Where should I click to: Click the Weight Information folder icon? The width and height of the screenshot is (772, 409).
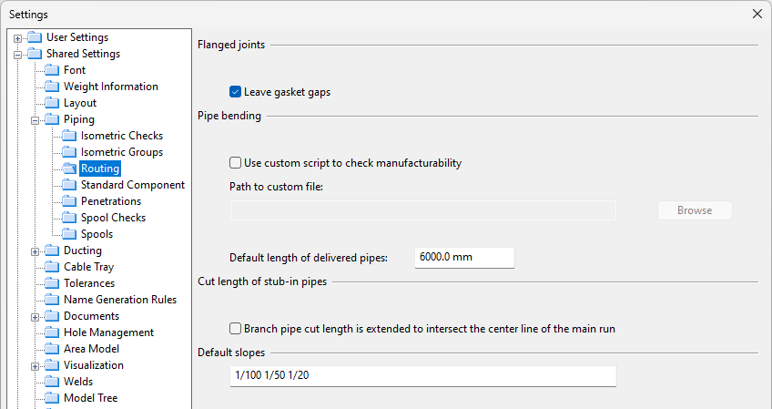tap(52, 87)
